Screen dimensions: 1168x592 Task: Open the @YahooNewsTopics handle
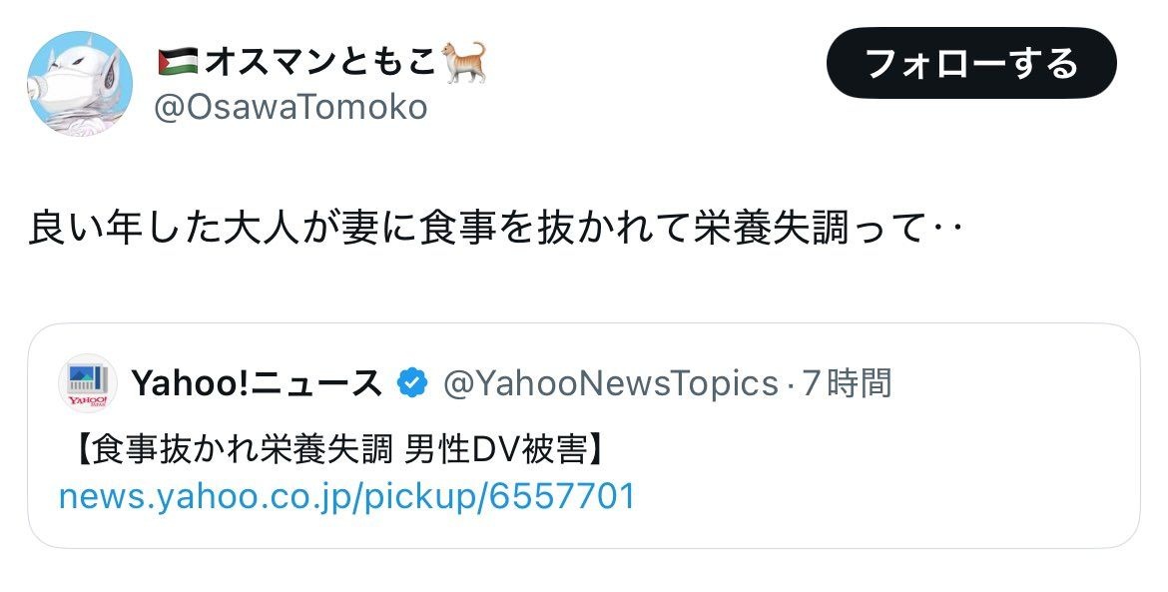[609, 383]
